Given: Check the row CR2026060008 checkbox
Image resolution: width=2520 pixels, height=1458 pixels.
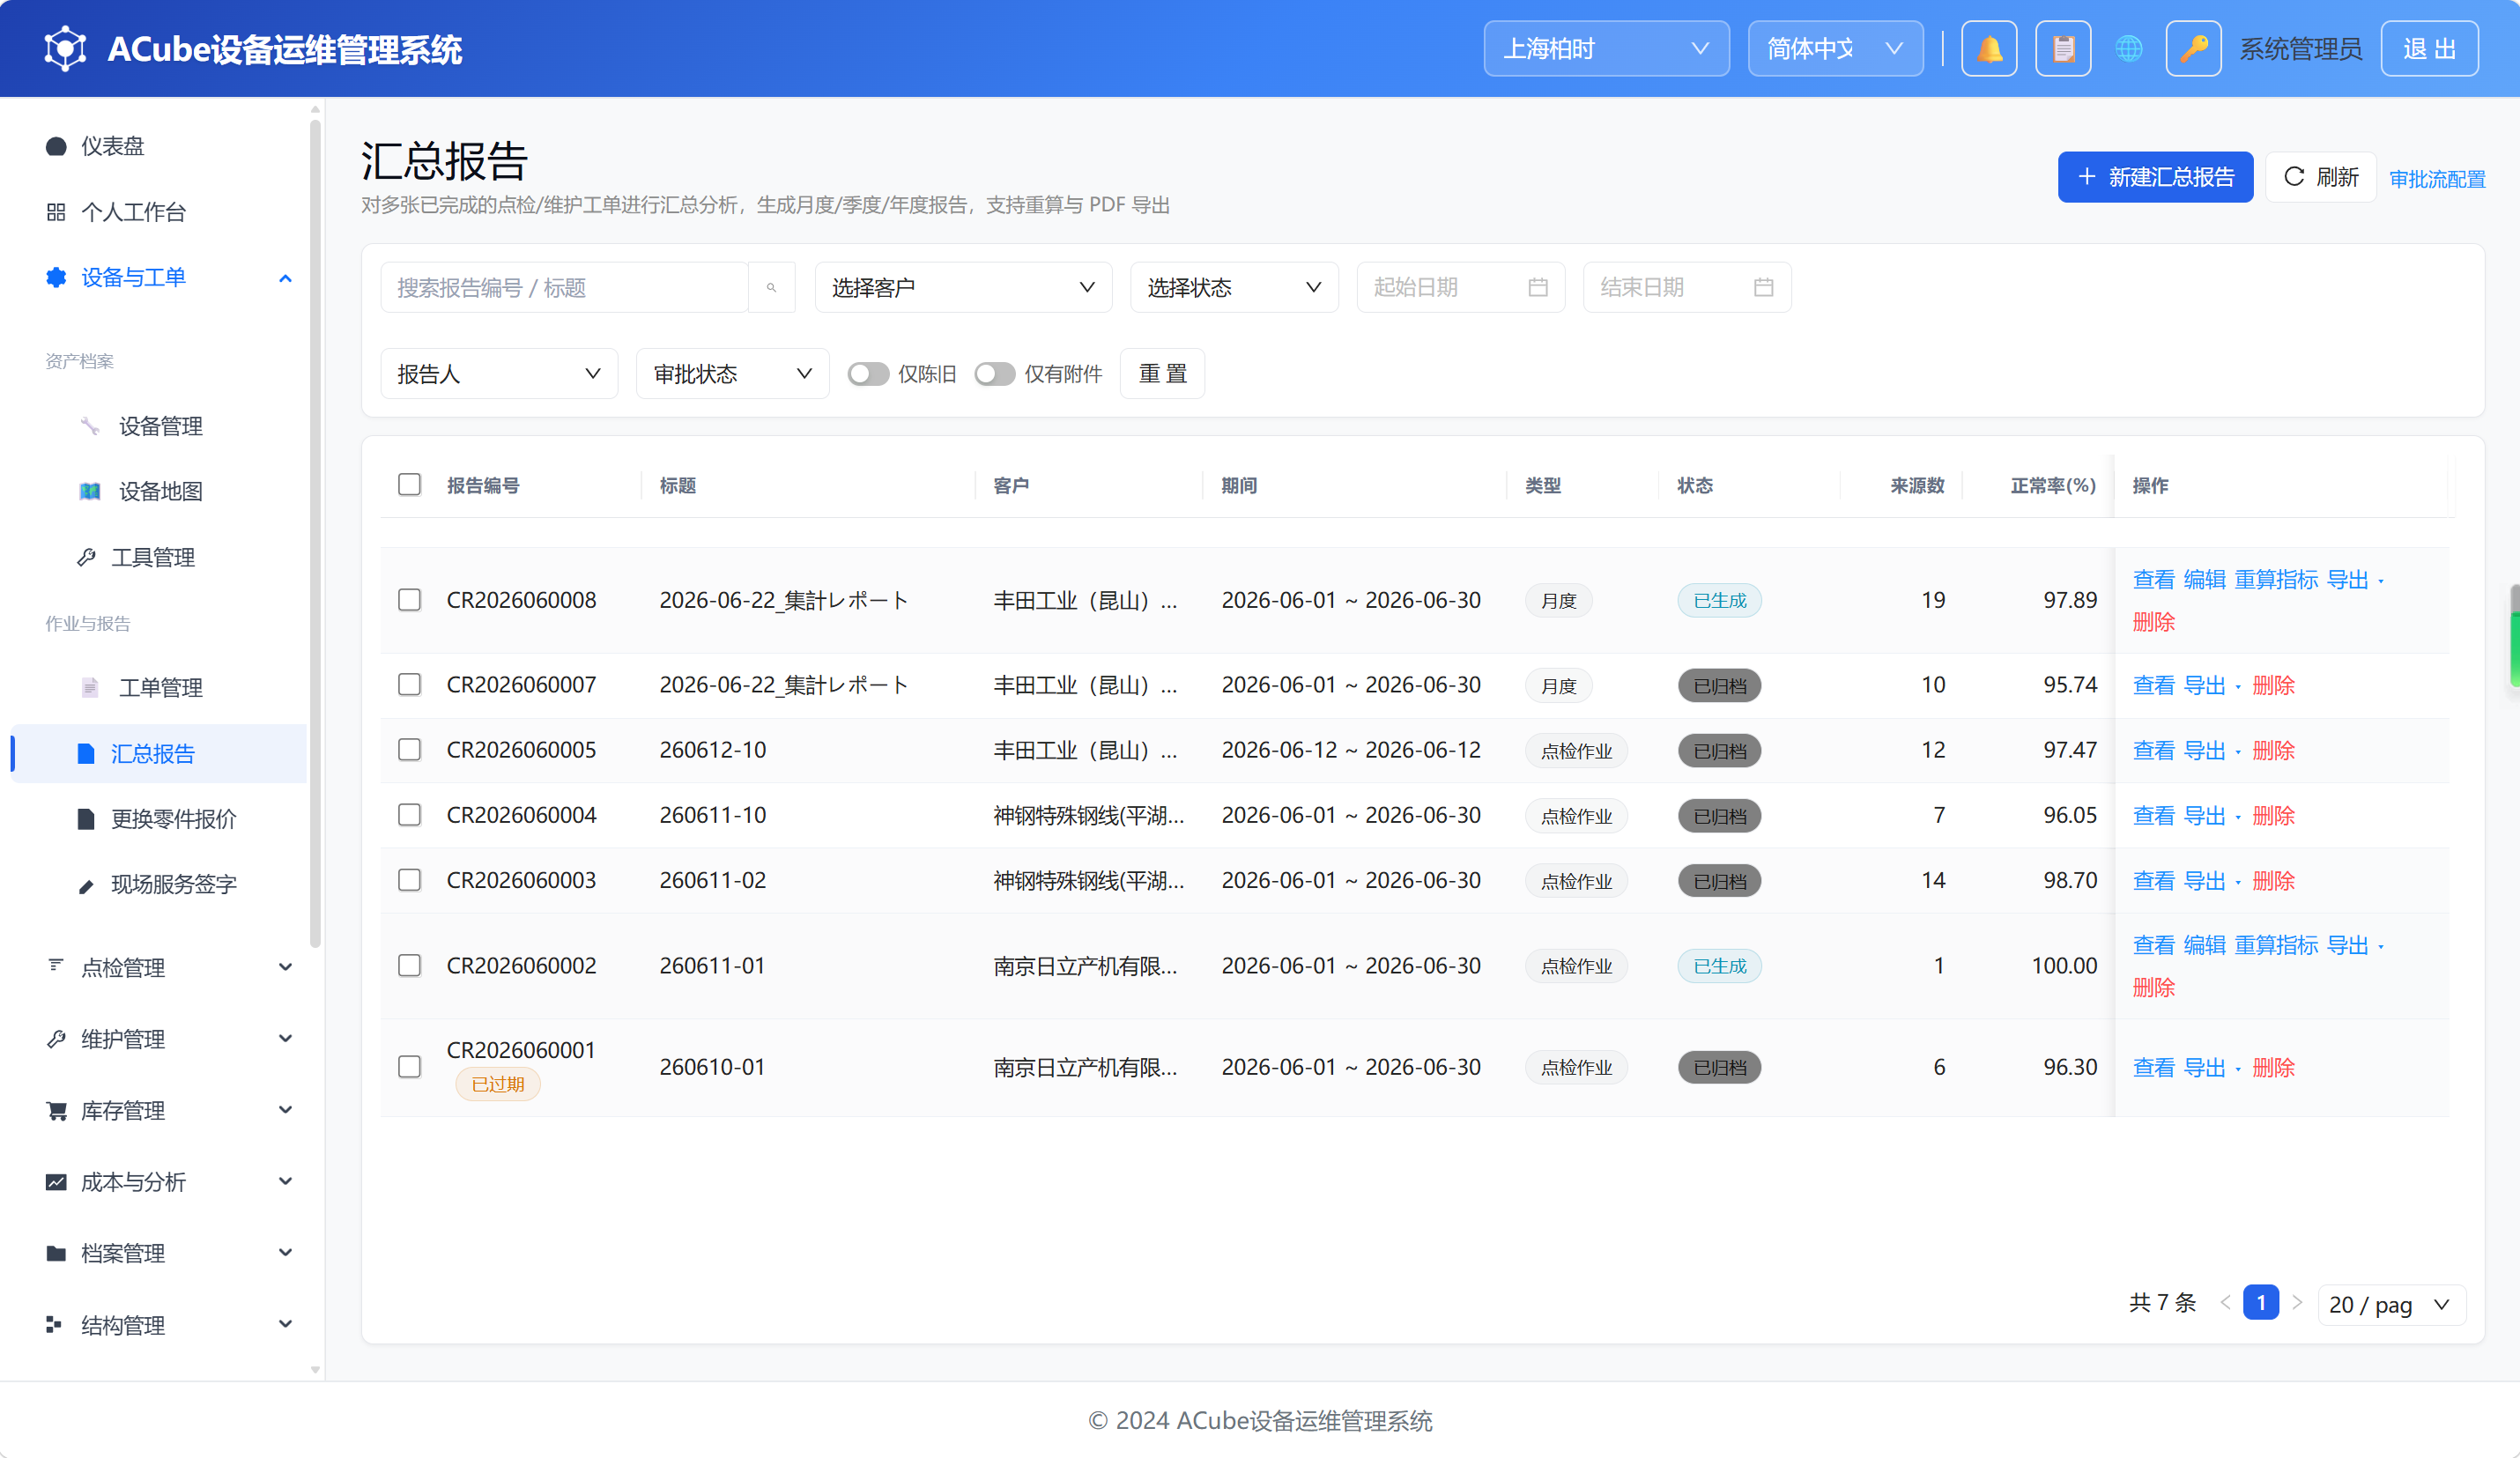Looking at the screenshot, I should (x=409, y=600).
